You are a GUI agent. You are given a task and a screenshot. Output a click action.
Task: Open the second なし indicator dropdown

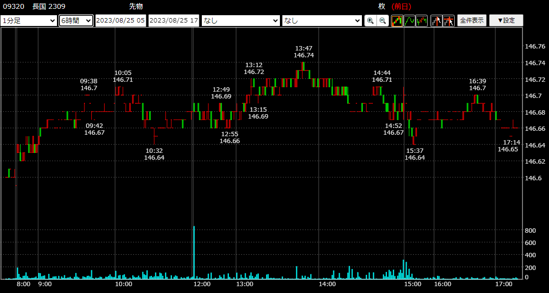tap(322, 21)
